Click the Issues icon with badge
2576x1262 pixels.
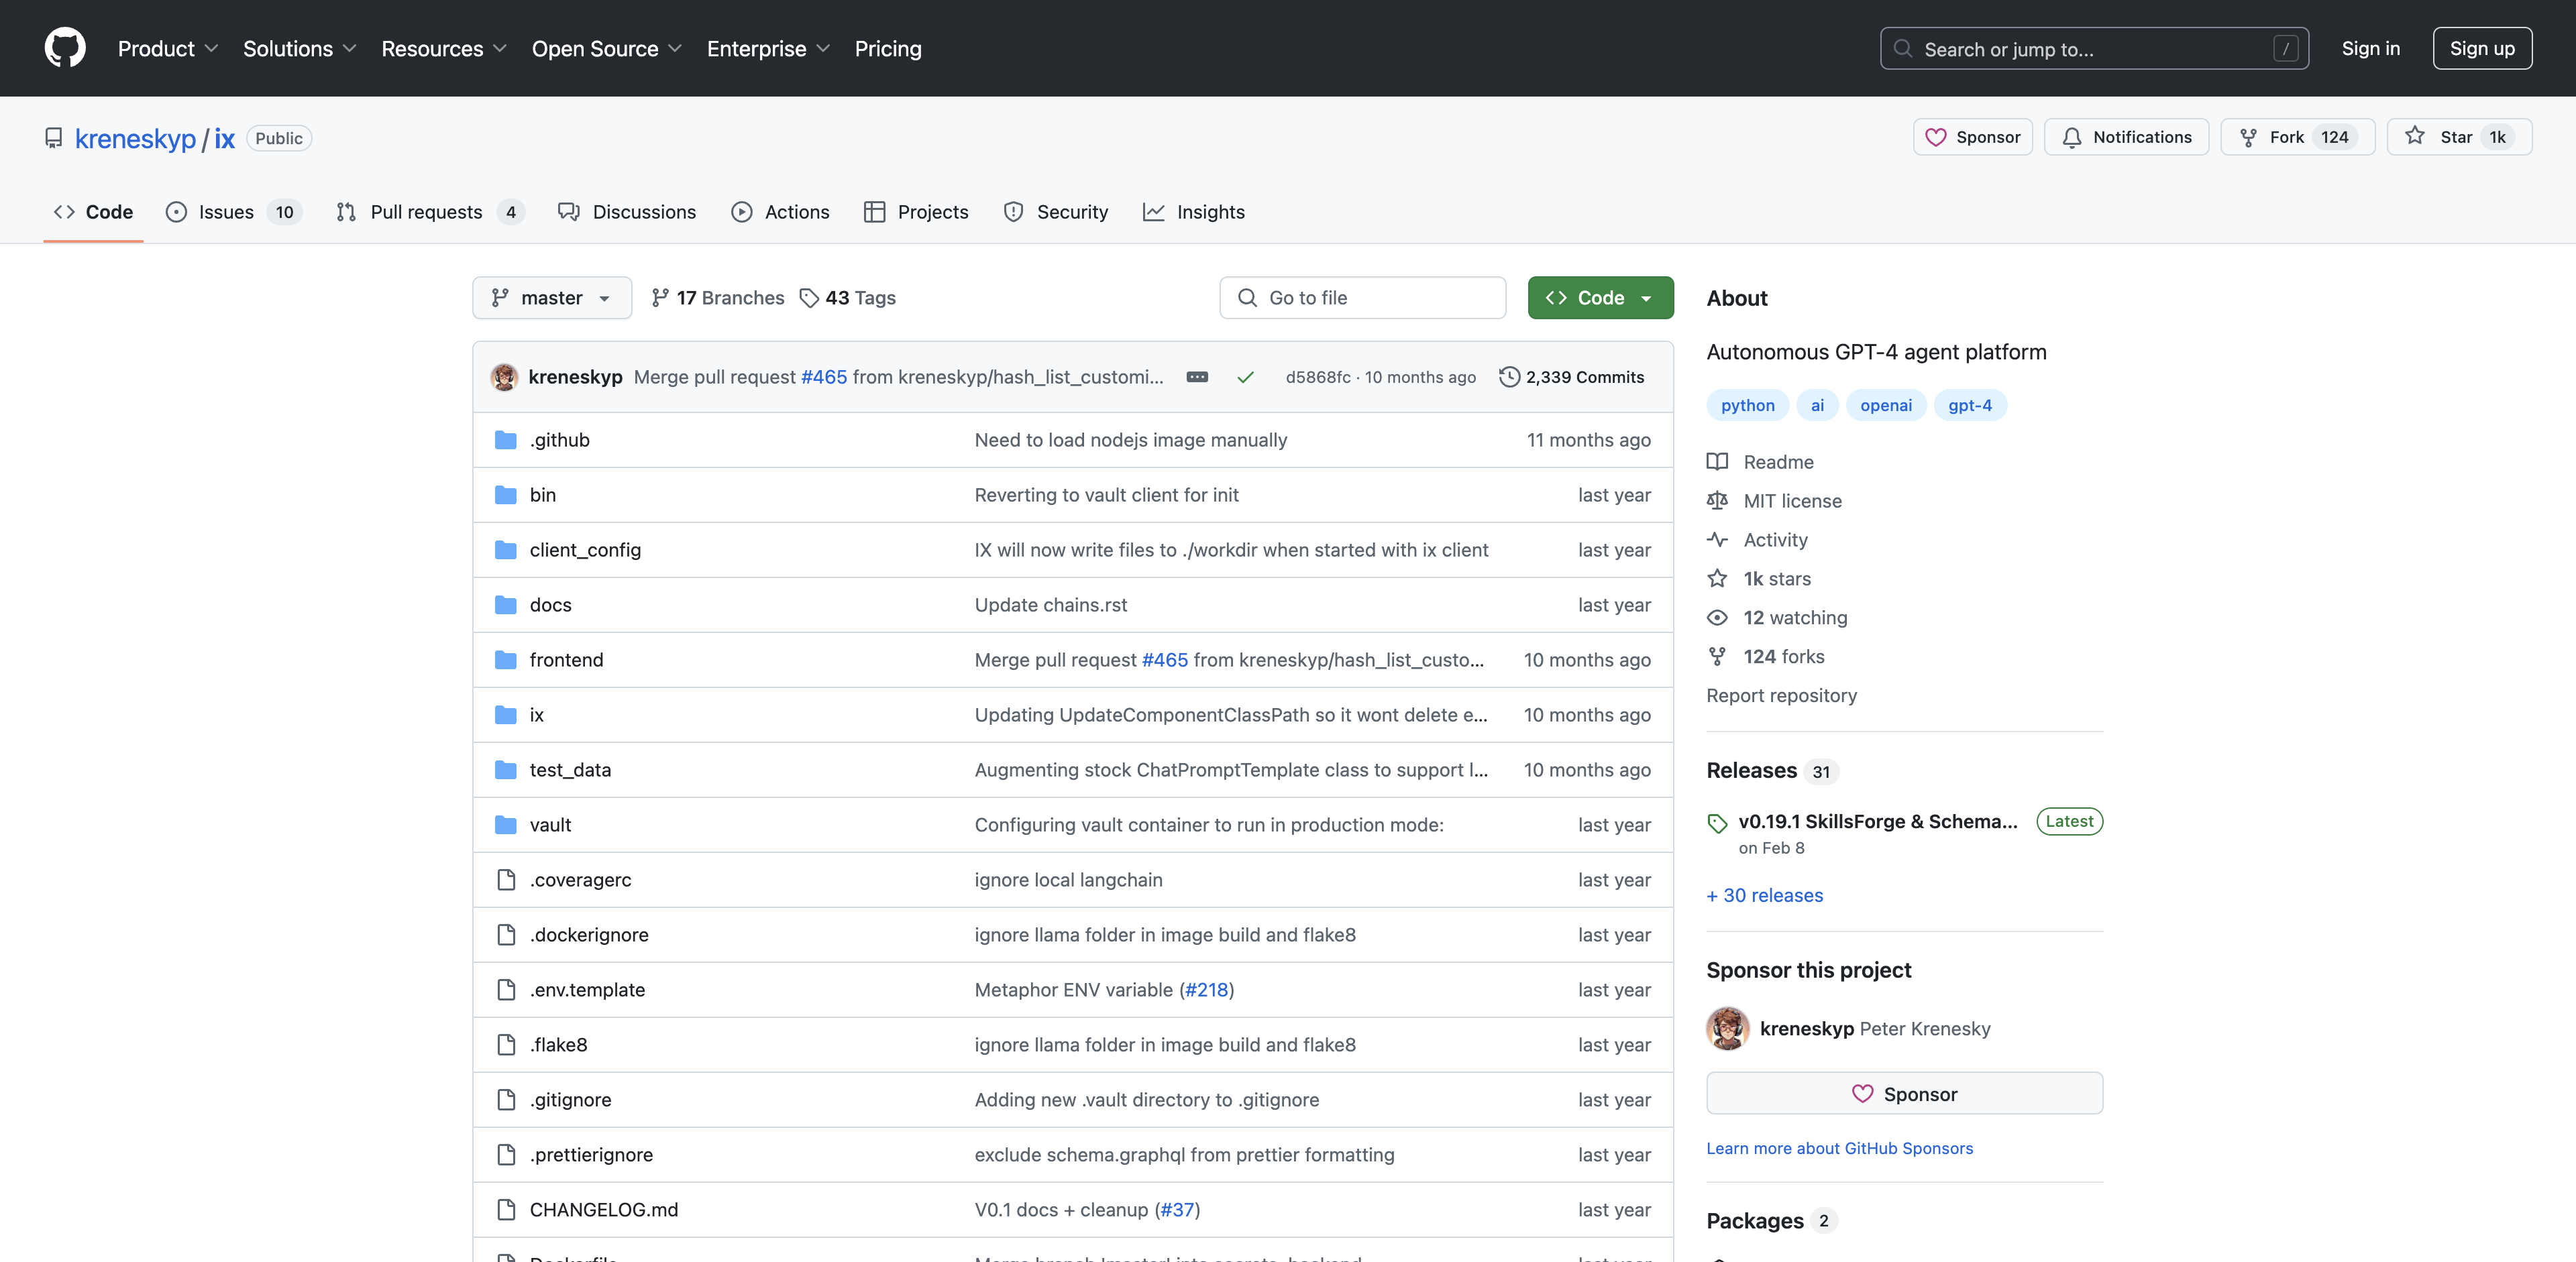point(230,211)
